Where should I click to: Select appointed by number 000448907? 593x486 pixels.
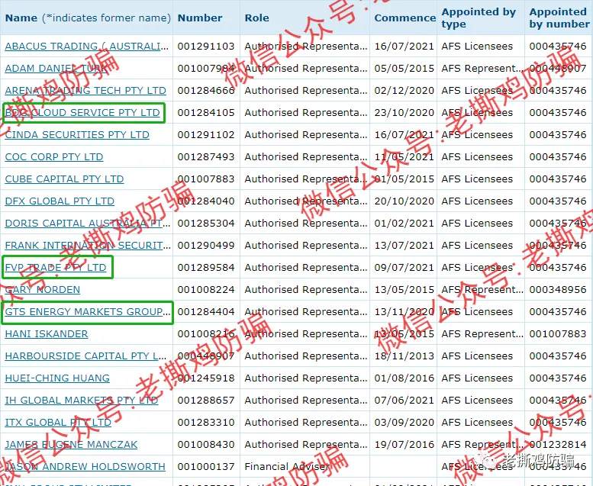[558, 69]
